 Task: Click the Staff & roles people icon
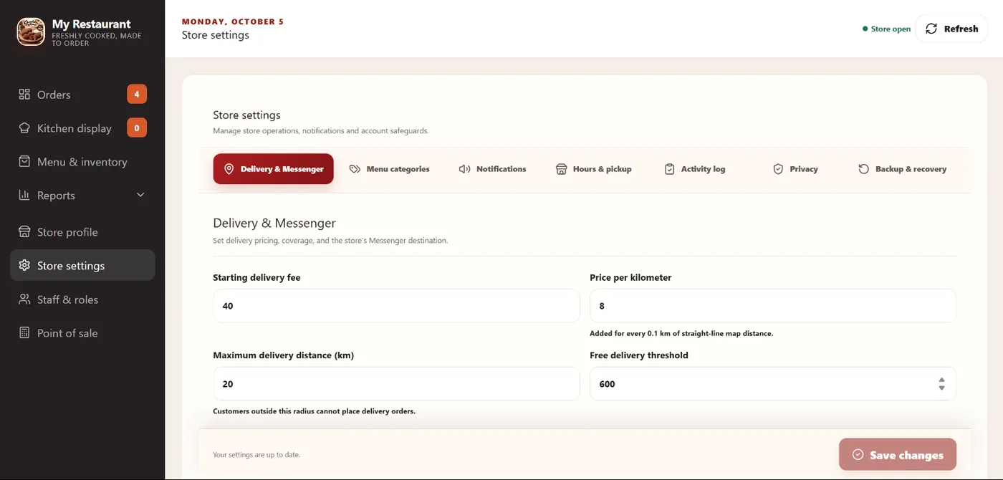point(24,299)
